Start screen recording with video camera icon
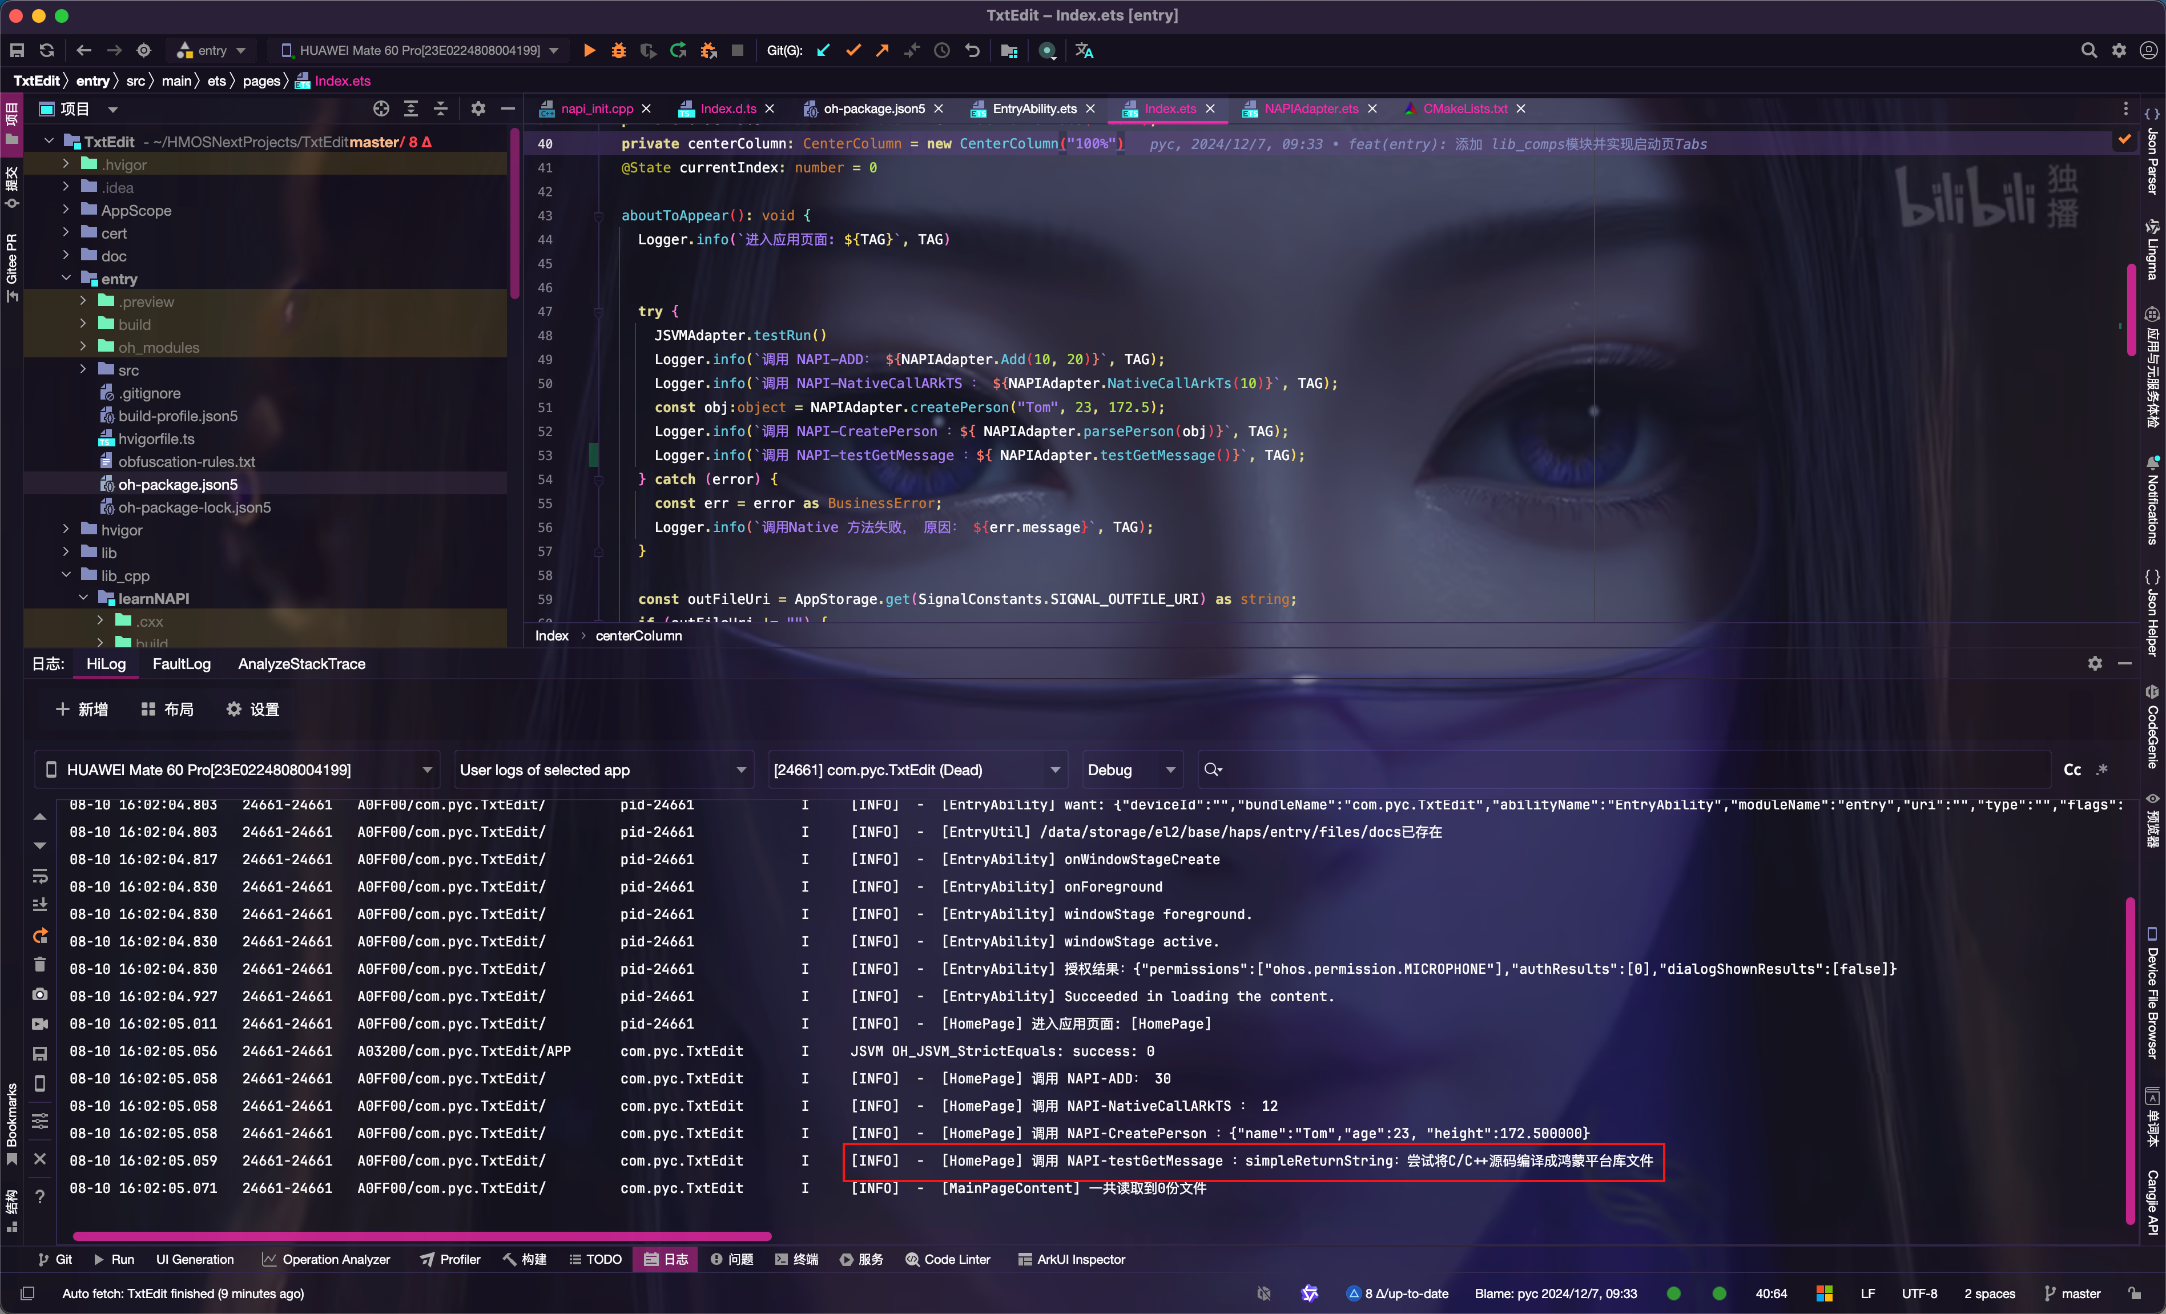Screen dimensions: 2166x1314 tap(39, 1024)
